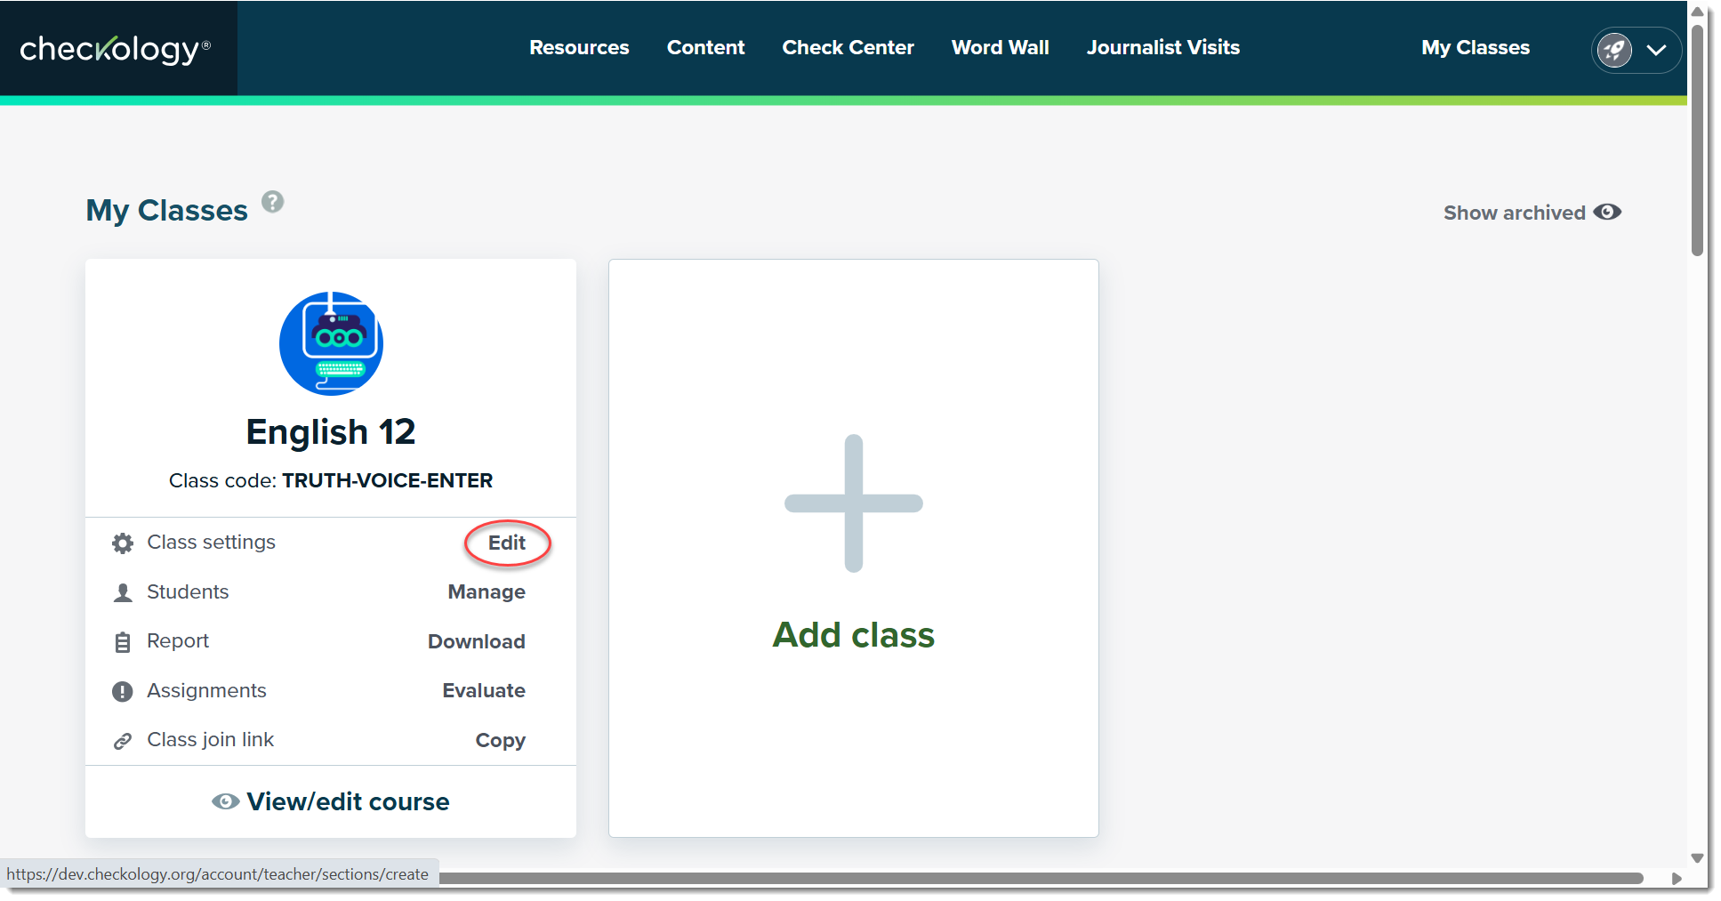Manage the students in English 12
Image resolution: width=1721 pixels, height=901 pixels.
(487, 592)
